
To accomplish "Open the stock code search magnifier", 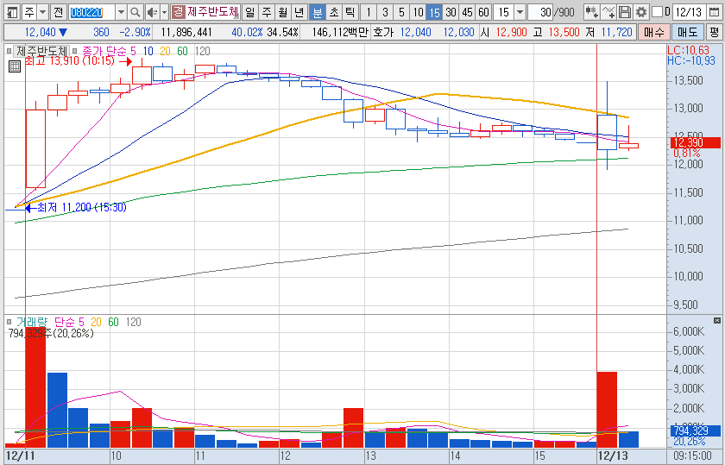I will (x=135, y=12).
